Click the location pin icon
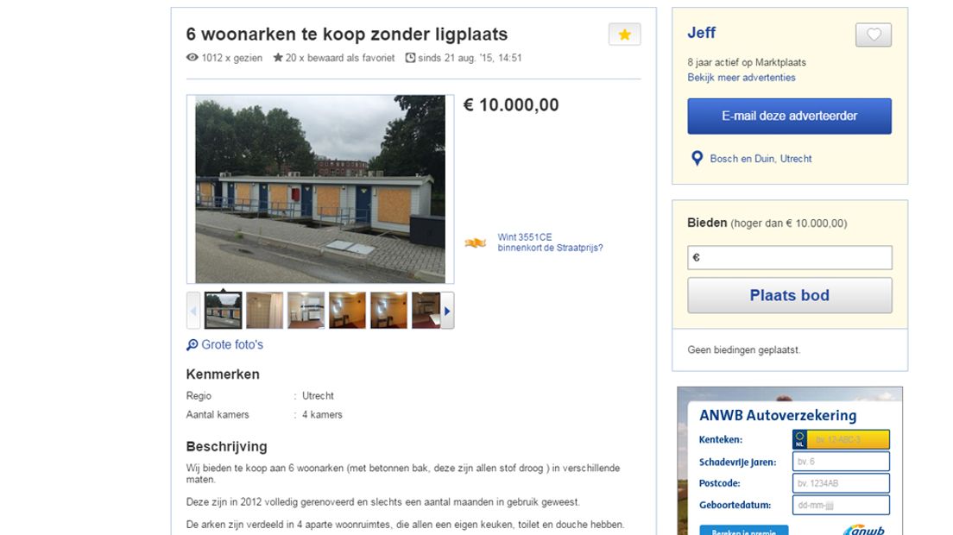This screenshot has height=535, width=953. click(697, 159)
